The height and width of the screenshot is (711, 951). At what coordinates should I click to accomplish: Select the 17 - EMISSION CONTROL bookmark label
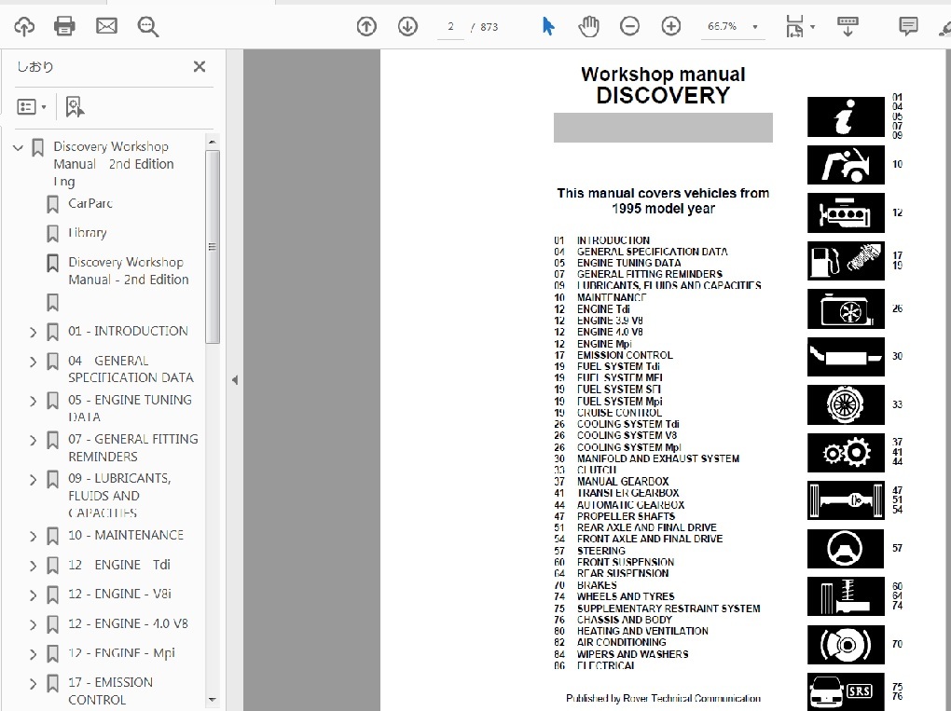[110, 691]
